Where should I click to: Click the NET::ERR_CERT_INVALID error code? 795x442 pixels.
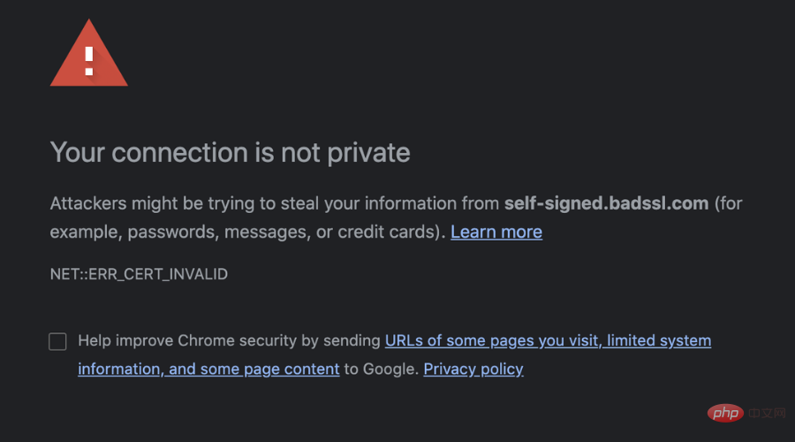[139, 274]
